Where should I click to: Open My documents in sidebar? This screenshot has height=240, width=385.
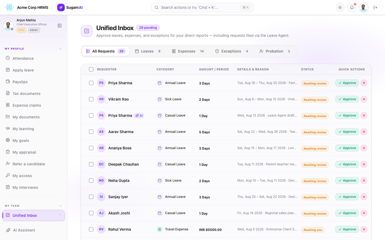click(x=34, y=117)
